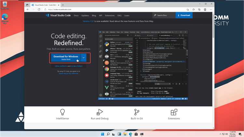
Task: Click the VS Code editor hero screenshot
Action: point(143,65)
